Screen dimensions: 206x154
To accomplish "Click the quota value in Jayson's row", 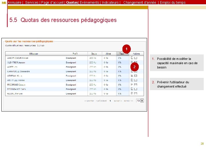I will tap(93, 62).
